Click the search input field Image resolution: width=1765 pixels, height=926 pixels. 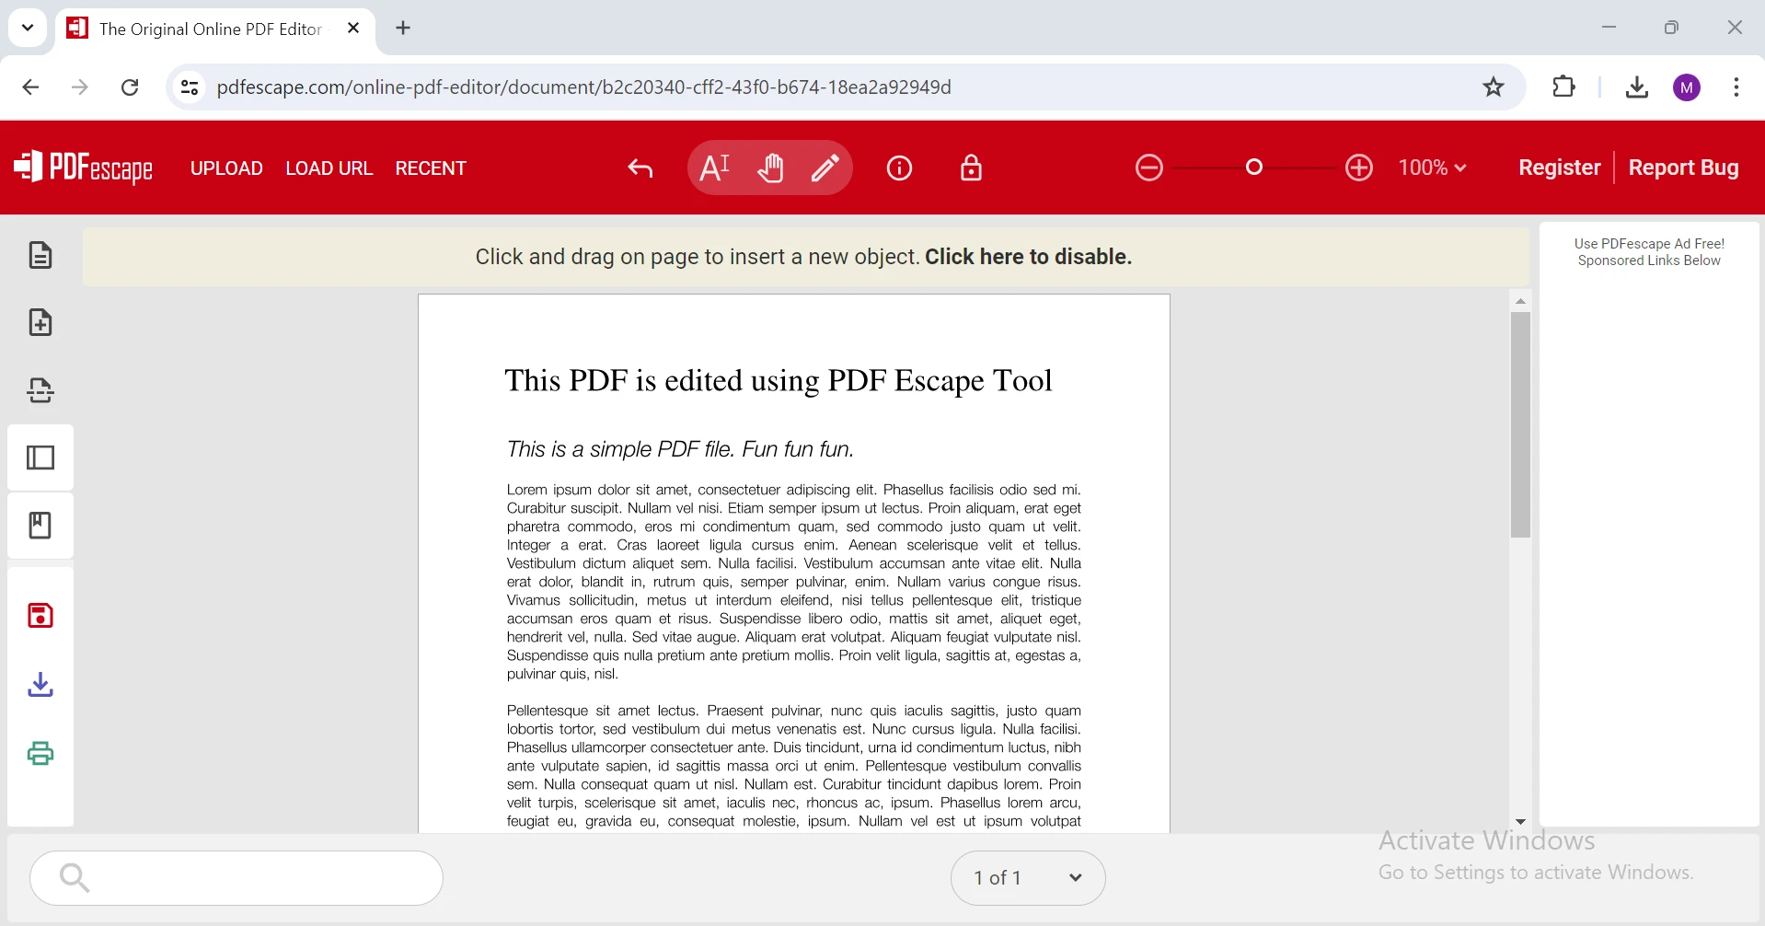(236, 878)
